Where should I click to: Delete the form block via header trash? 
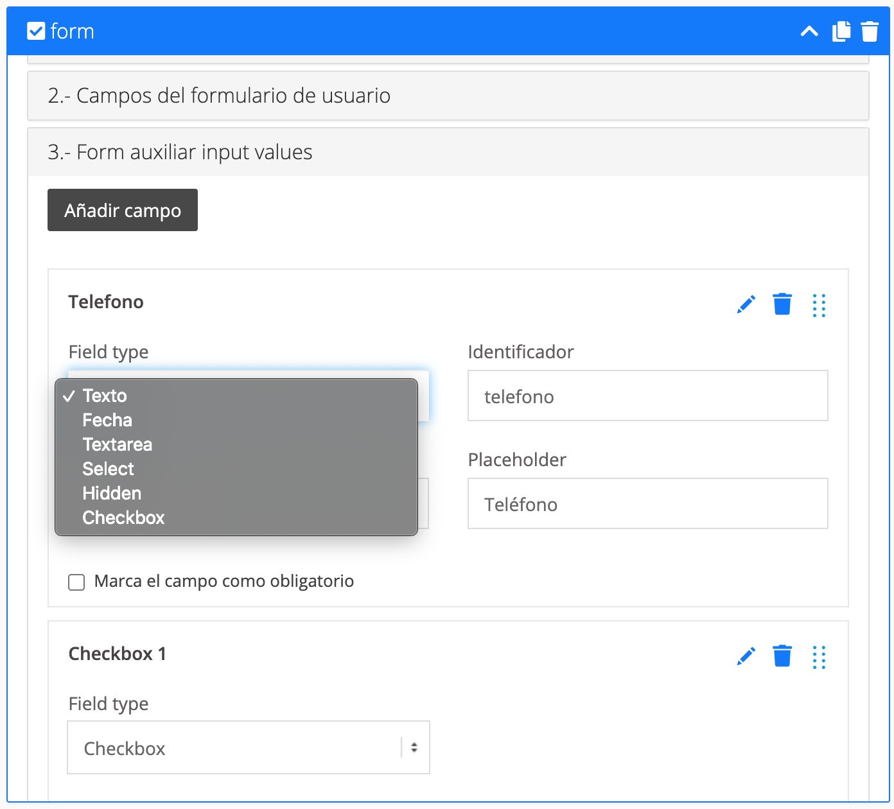tap(870, 31)
